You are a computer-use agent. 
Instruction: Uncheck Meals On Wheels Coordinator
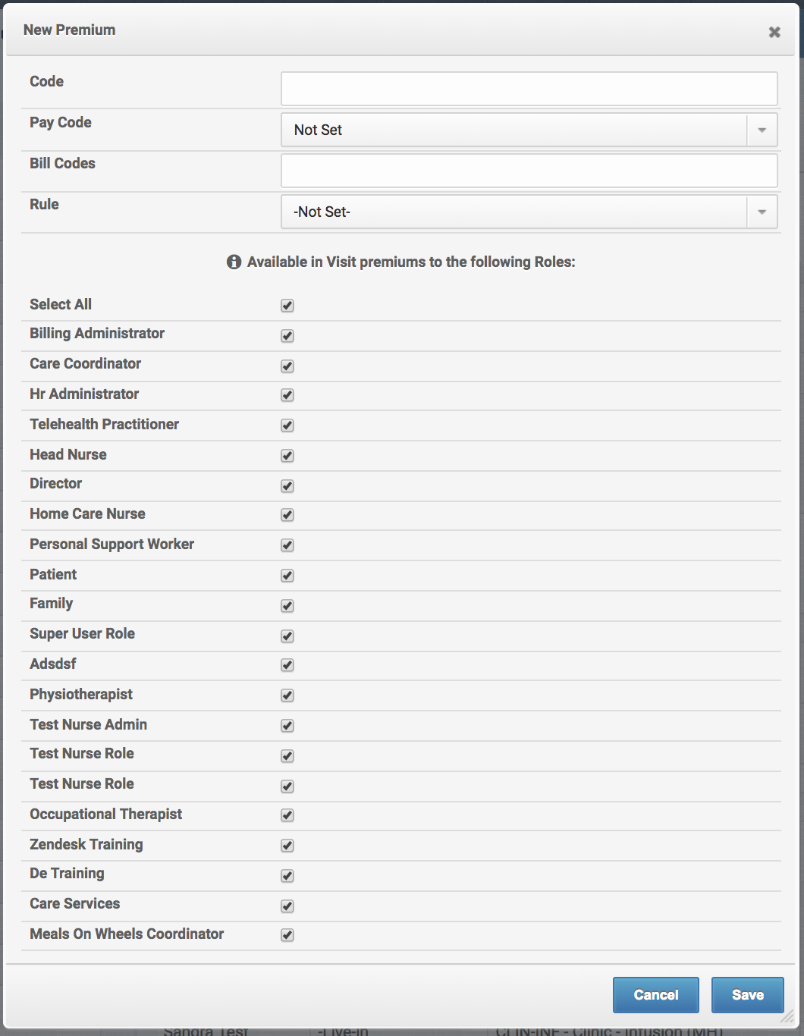287,935
